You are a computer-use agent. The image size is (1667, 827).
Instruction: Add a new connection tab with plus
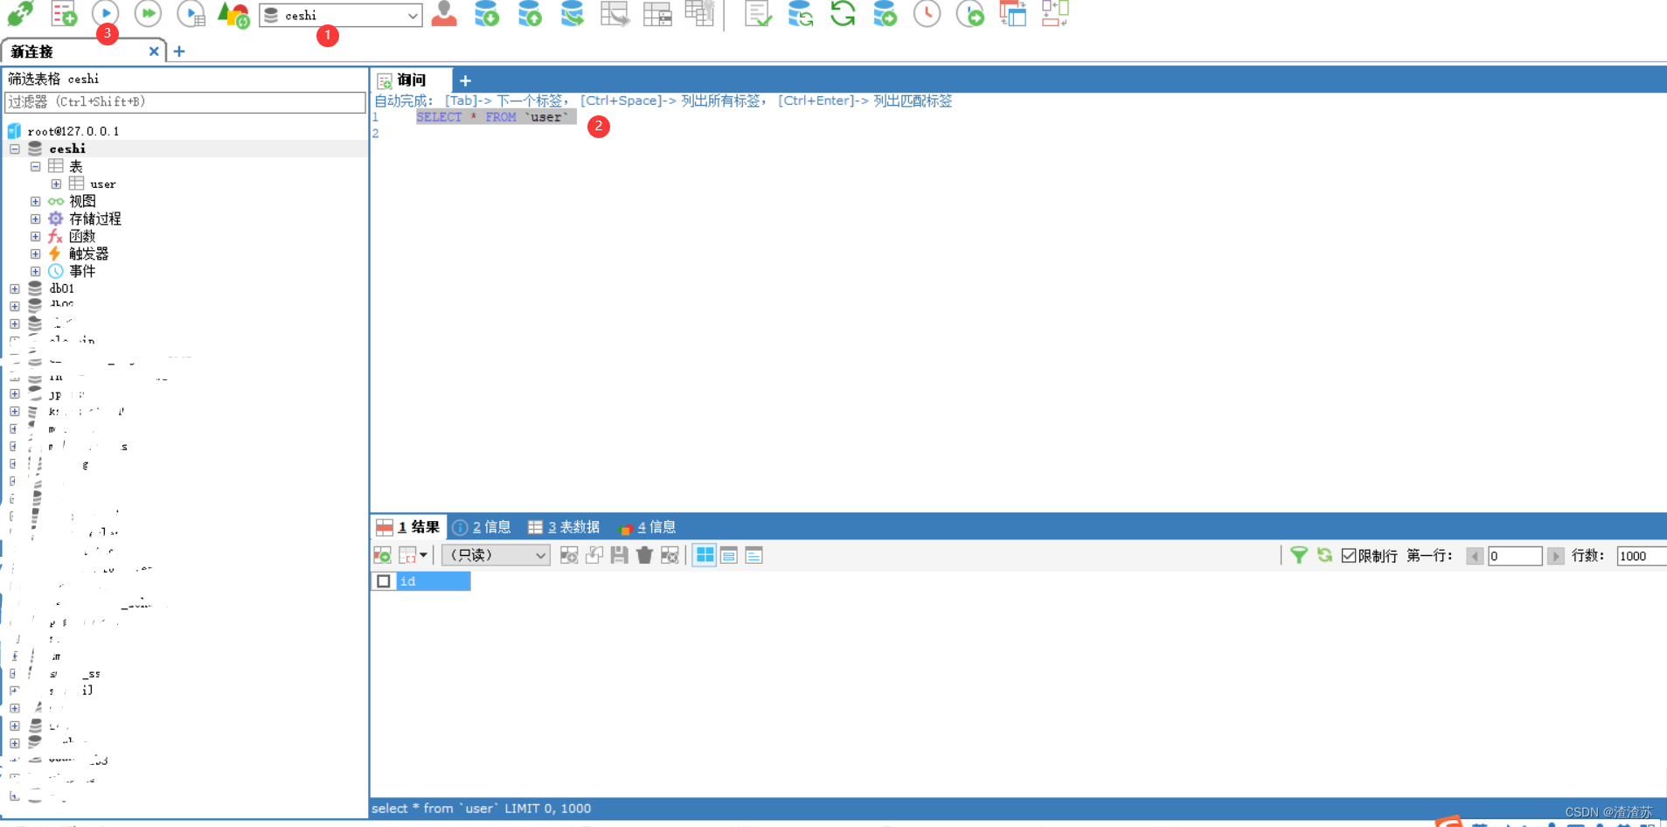[179, 52]
